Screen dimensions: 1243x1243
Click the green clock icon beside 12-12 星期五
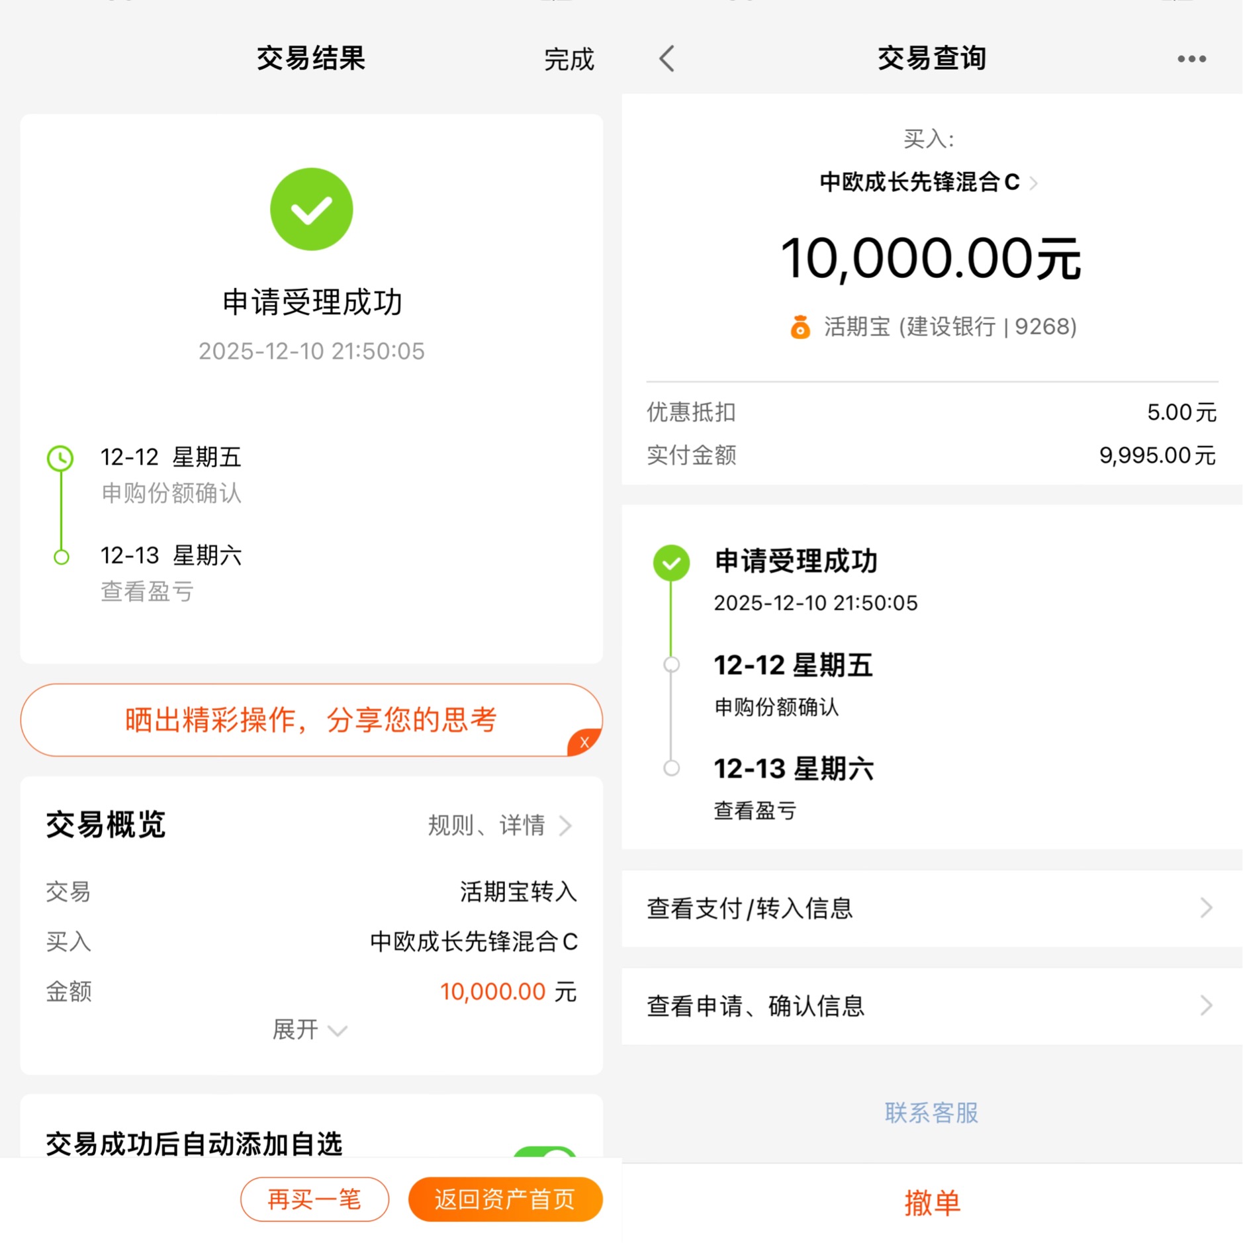[x=60, y=458]
